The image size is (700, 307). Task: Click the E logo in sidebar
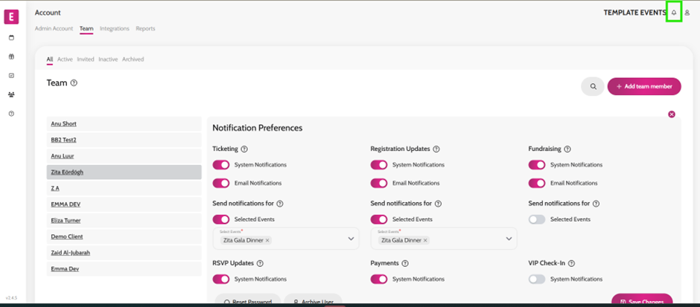[x=12, y=17]
